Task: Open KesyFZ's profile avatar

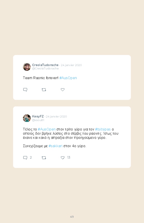Action: 27,118
